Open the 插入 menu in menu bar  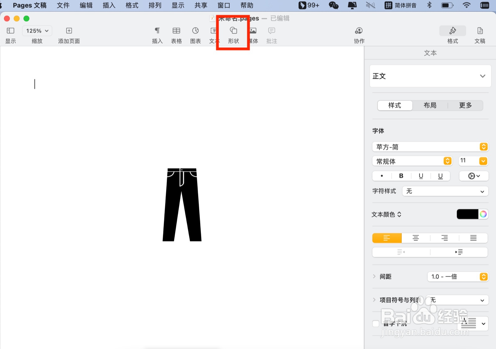point(109,5)
